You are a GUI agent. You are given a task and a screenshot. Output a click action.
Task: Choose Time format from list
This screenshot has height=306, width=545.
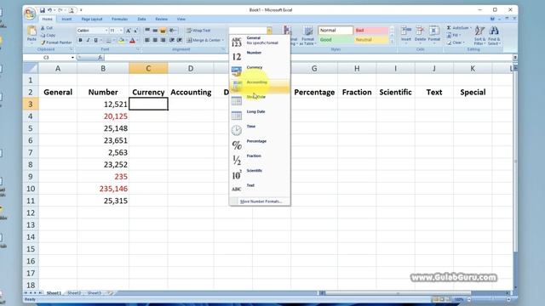pos(260,130)
